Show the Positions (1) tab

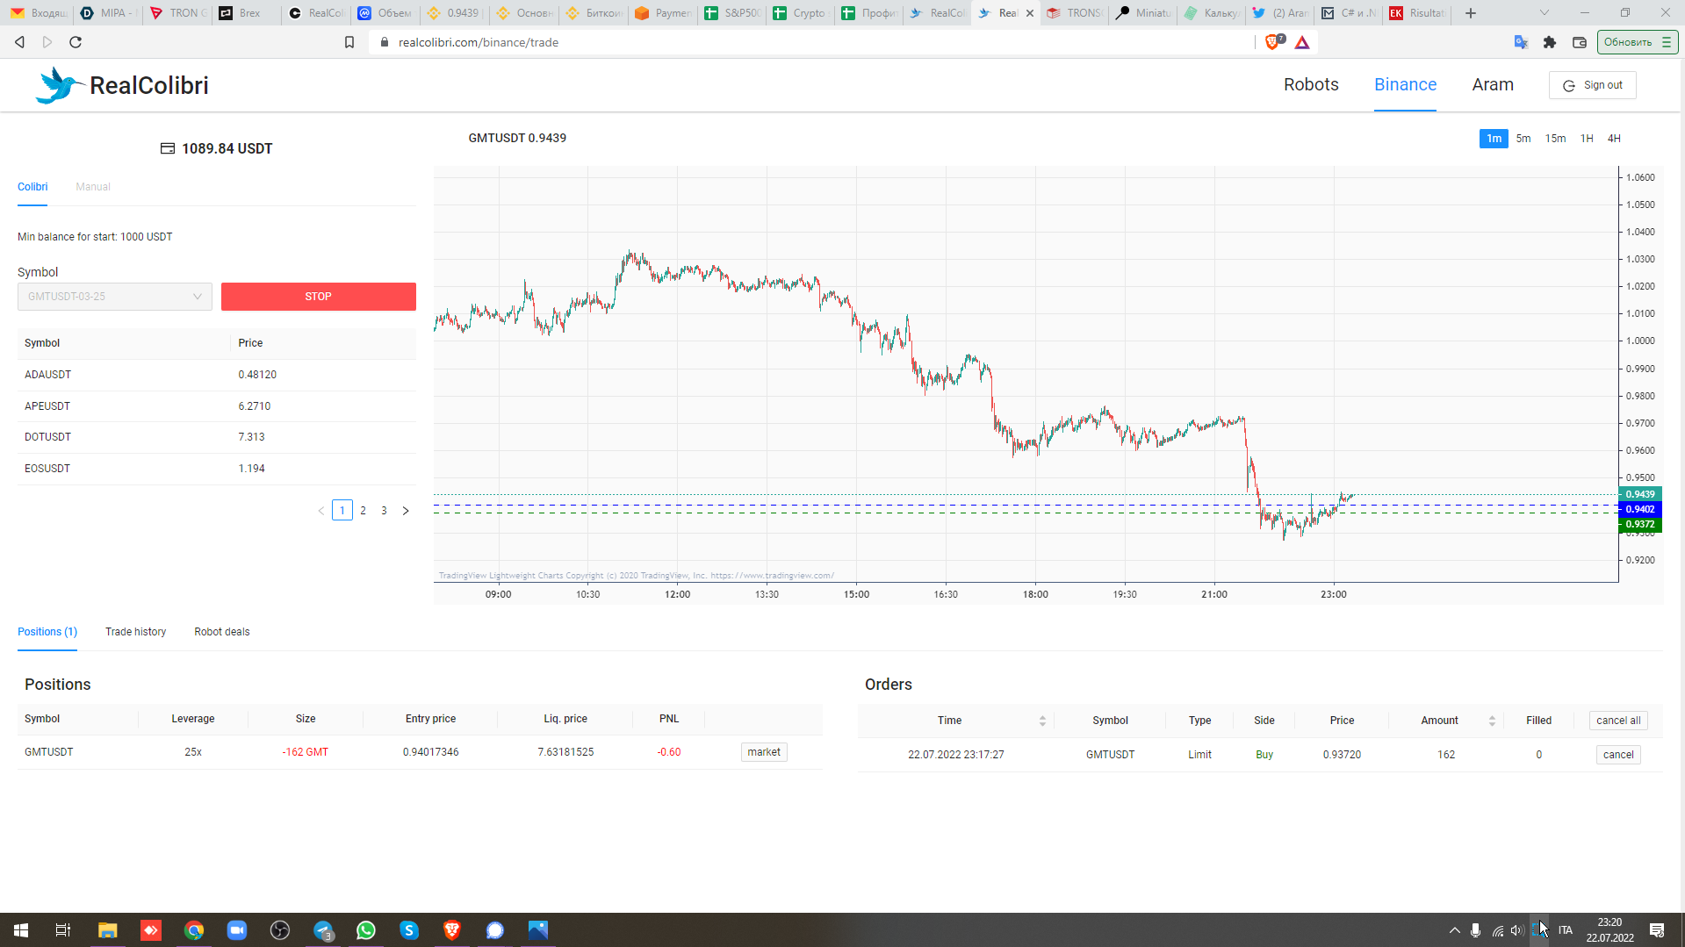click(x=47, y=632)
